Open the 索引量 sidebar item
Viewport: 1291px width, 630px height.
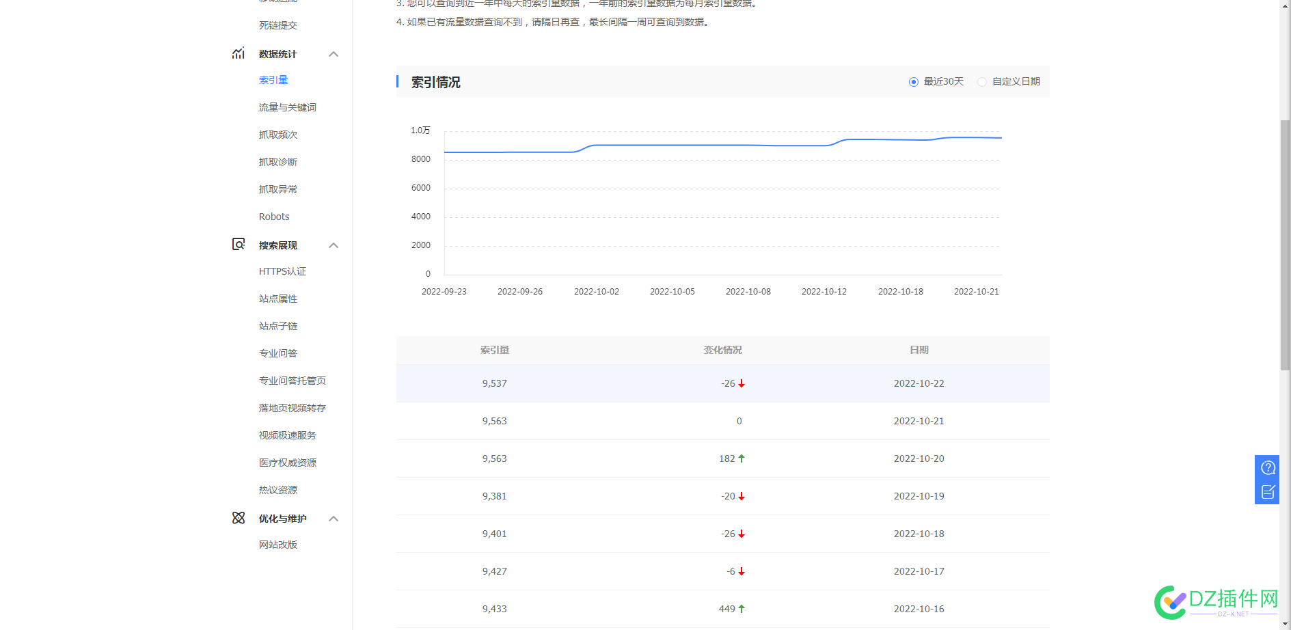coord(273,80)
